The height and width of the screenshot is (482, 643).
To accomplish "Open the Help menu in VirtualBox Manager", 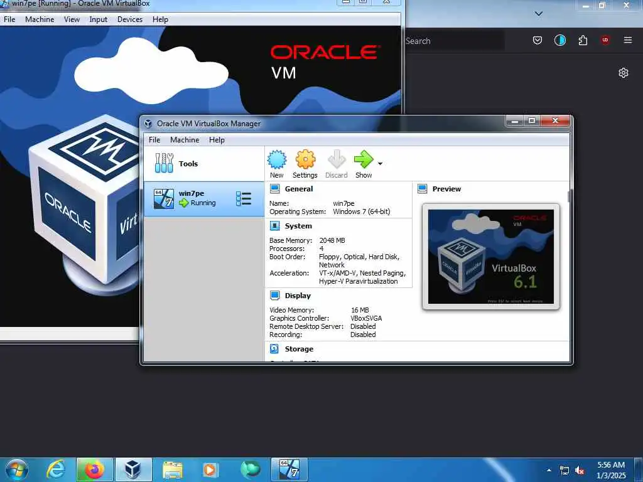I will pos(217,140).
